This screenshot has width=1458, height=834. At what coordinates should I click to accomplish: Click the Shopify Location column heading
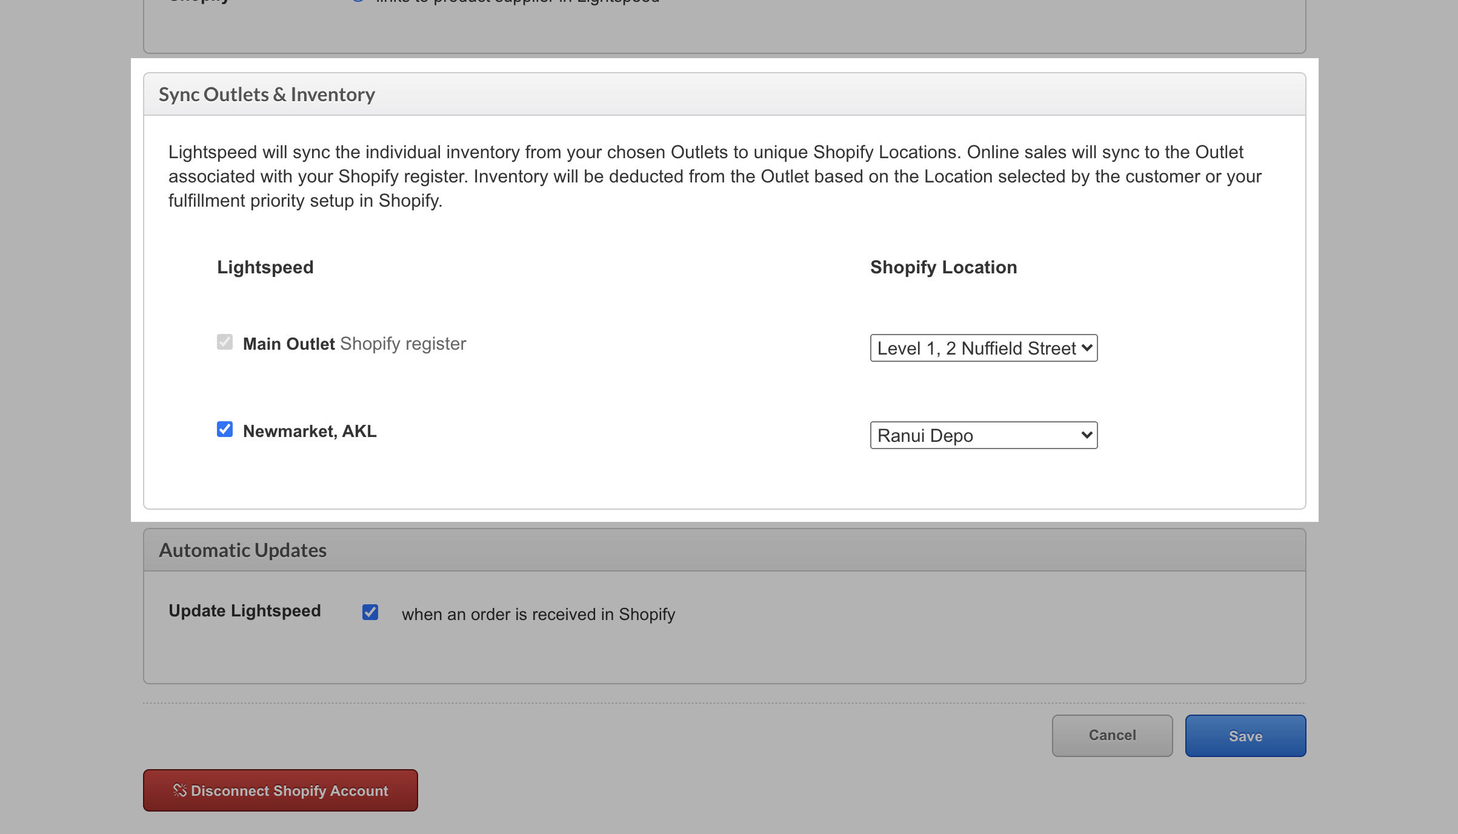tap(944, 267)
